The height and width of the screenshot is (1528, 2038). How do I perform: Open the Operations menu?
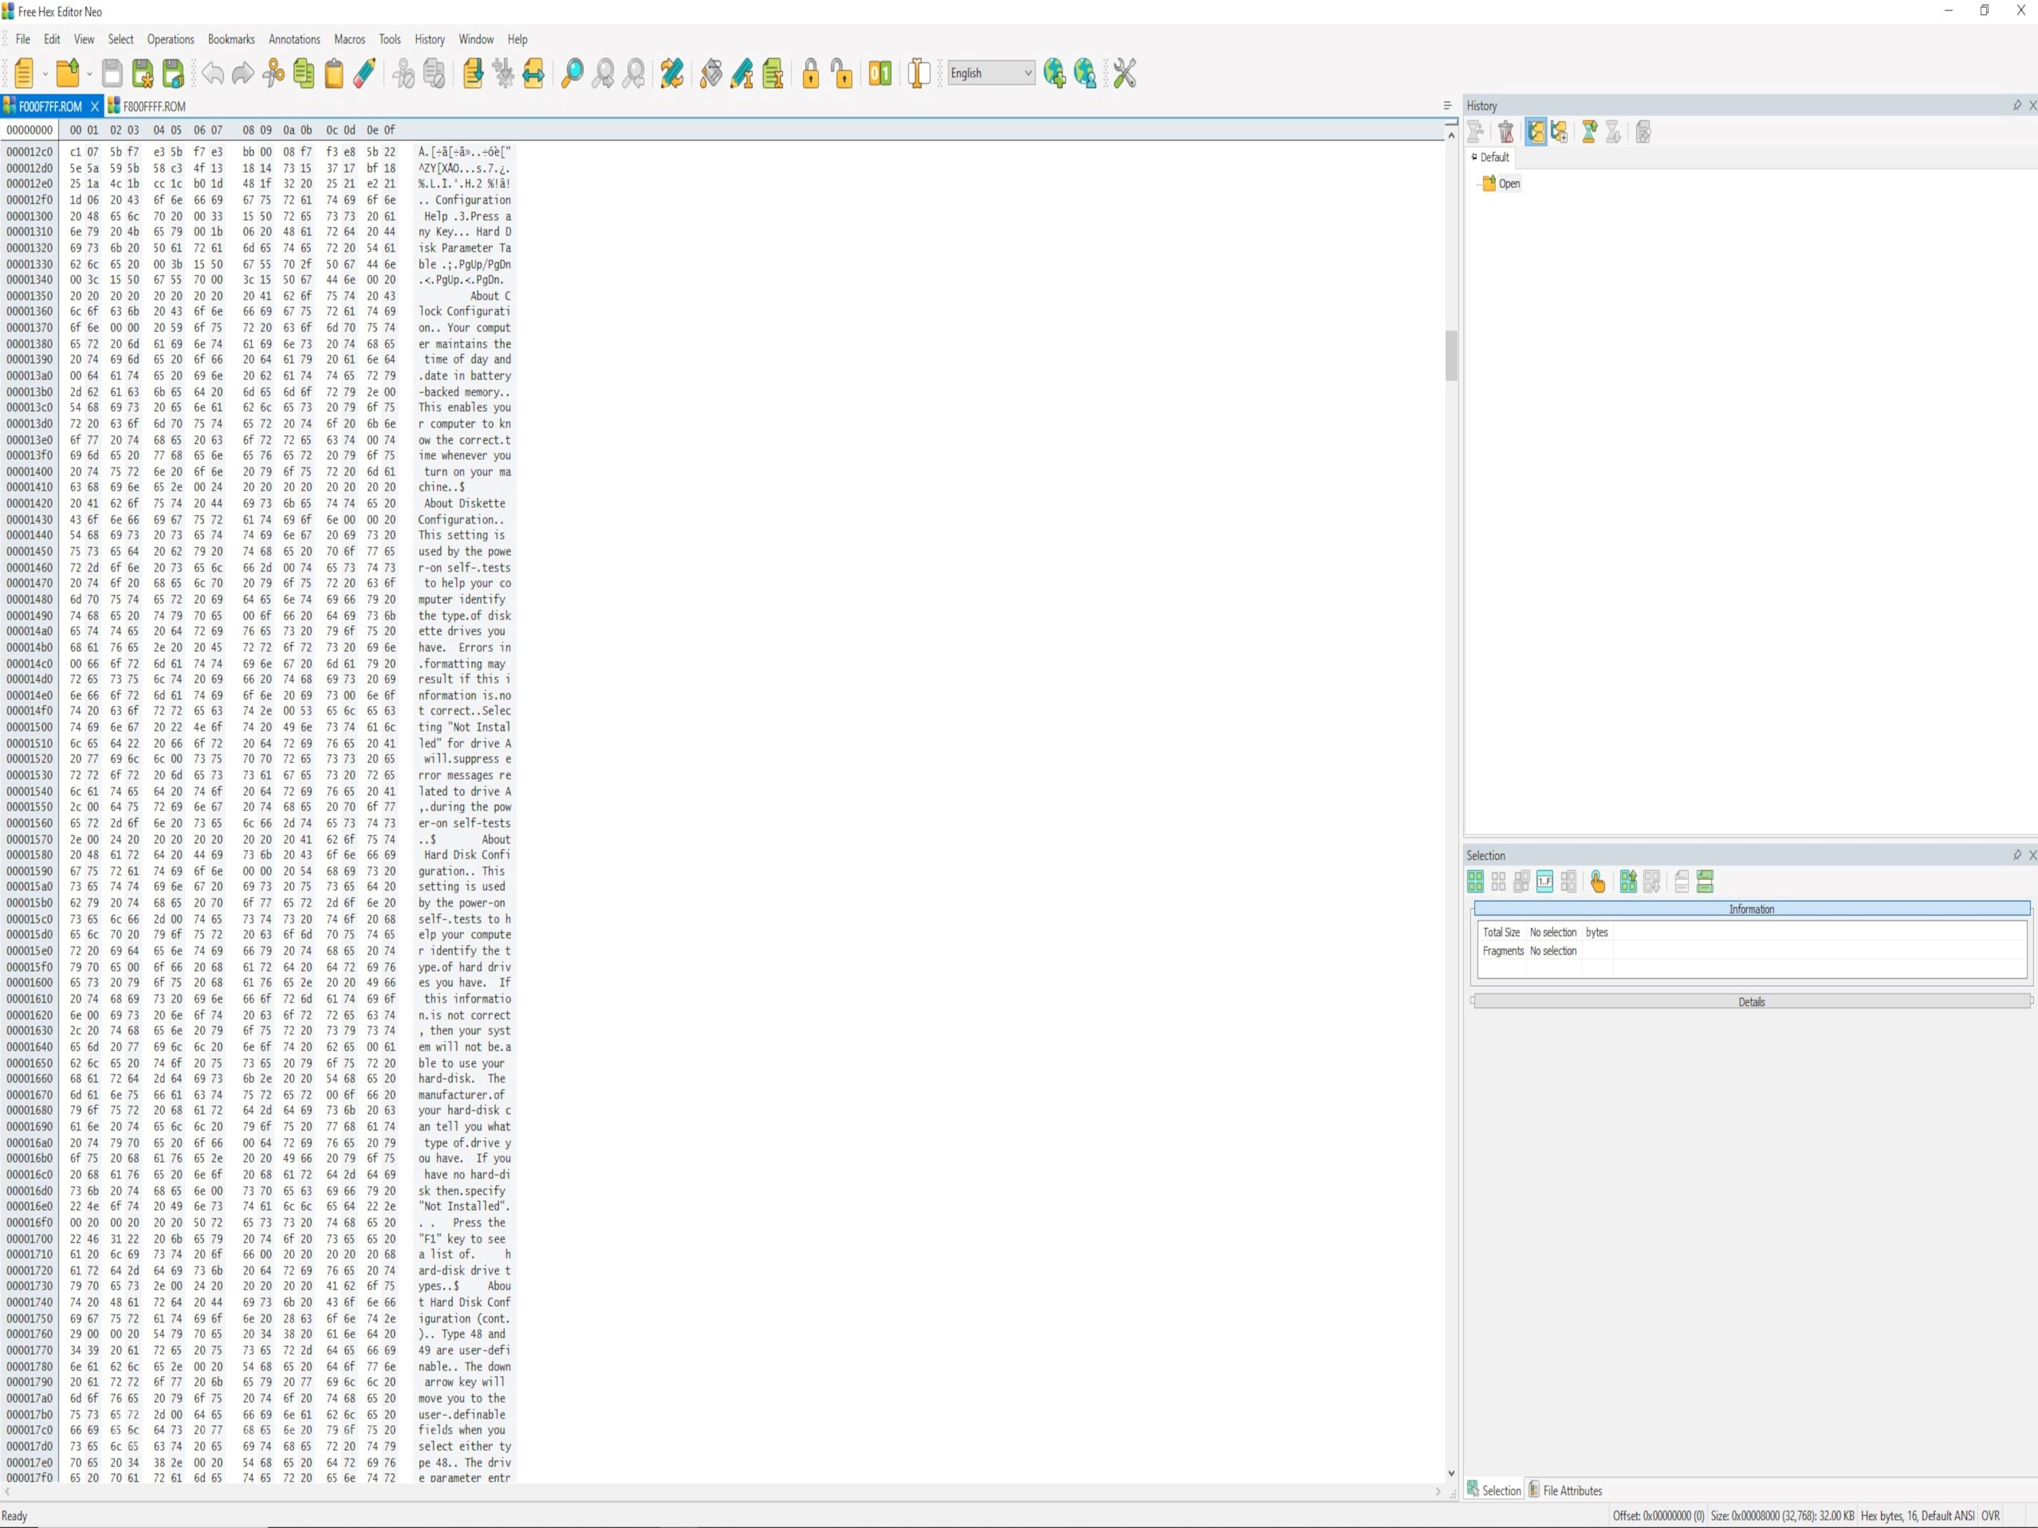pyautogui.click(x=170, y=39)
